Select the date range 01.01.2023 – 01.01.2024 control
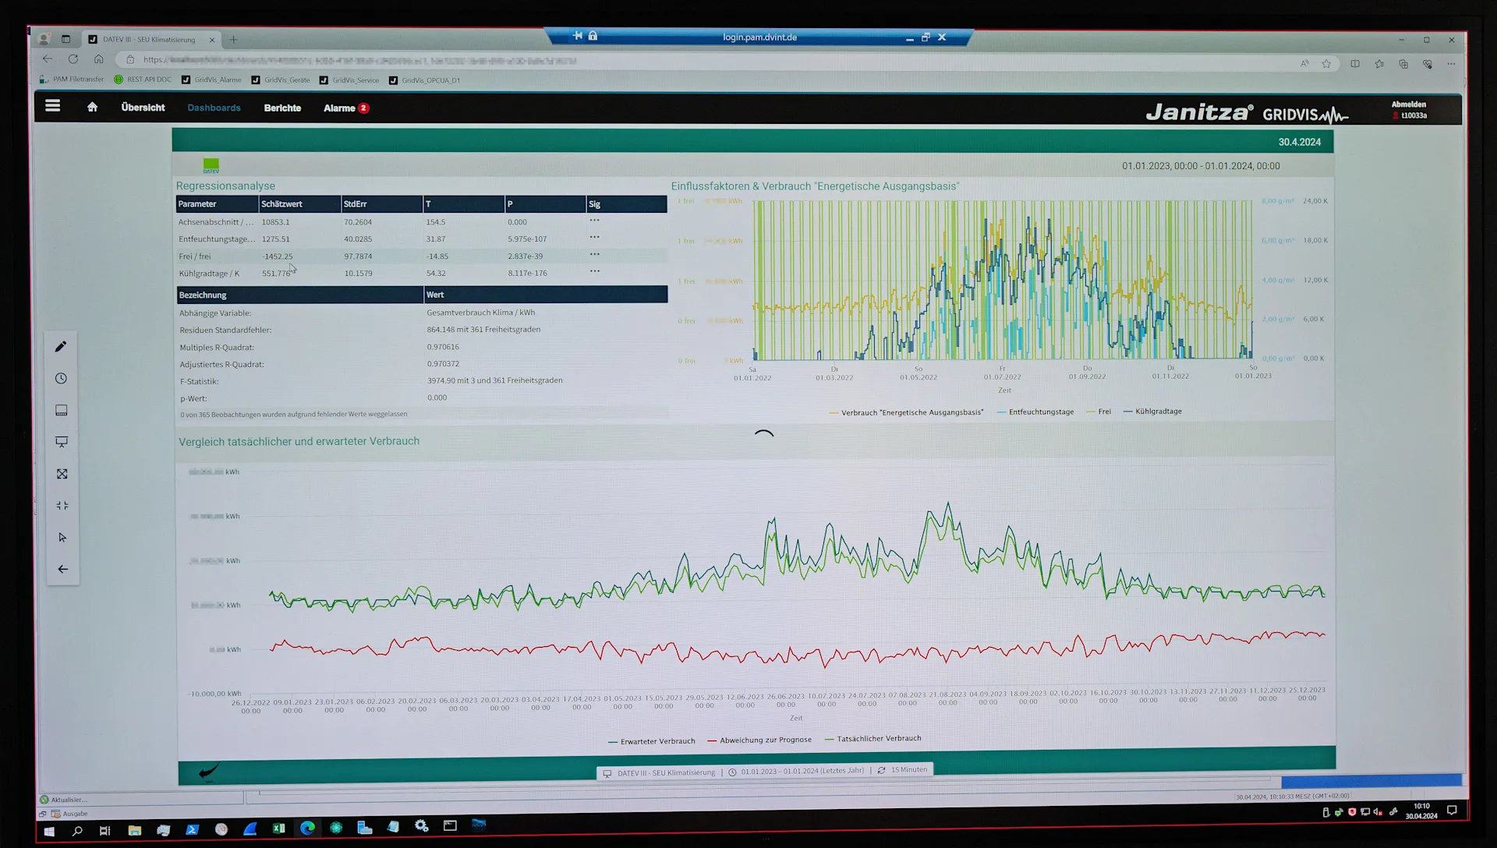The width and height of the screenshot is (1497, 848). point(802,769)
